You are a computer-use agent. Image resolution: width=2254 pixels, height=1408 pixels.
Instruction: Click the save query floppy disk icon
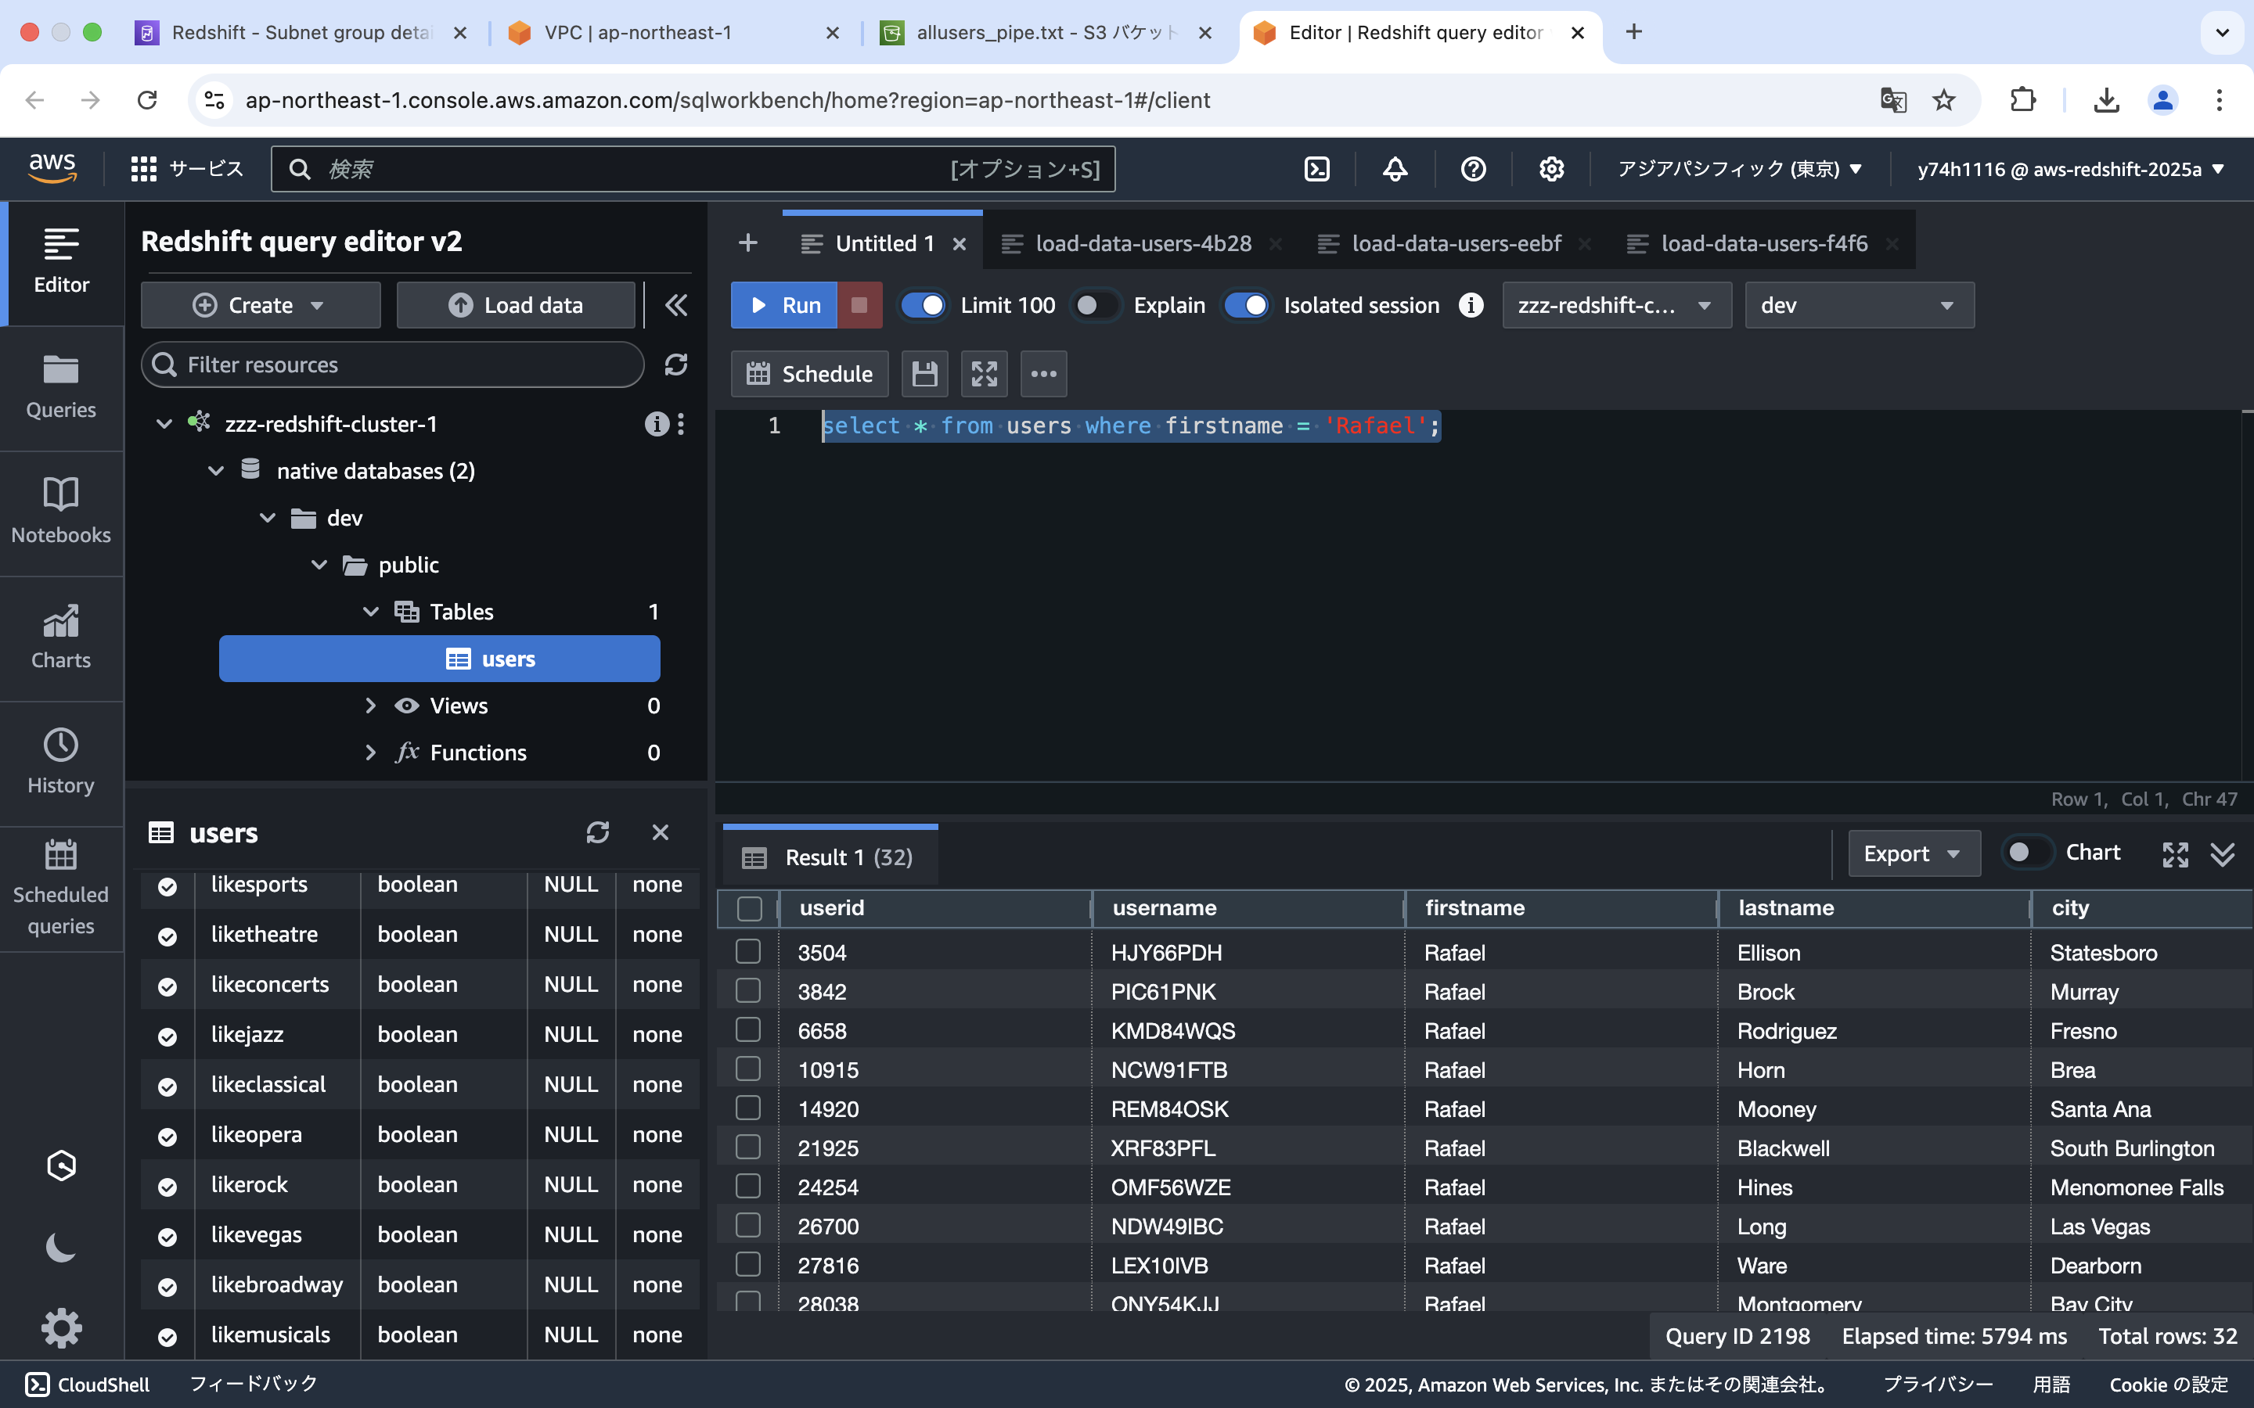pos(924,375)
